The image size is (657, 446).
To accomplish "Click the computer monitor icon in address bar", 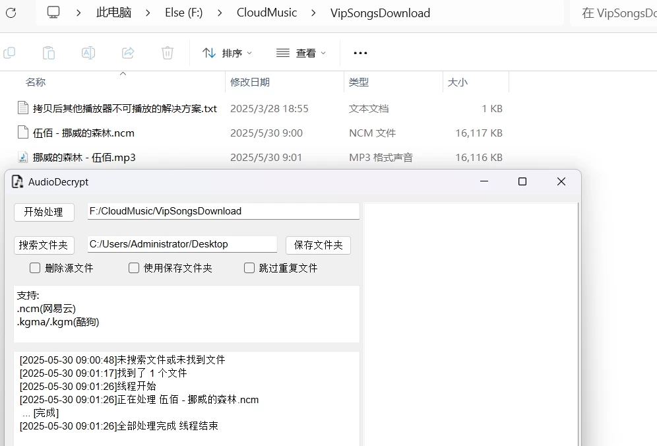I will [x=53, y=12].
